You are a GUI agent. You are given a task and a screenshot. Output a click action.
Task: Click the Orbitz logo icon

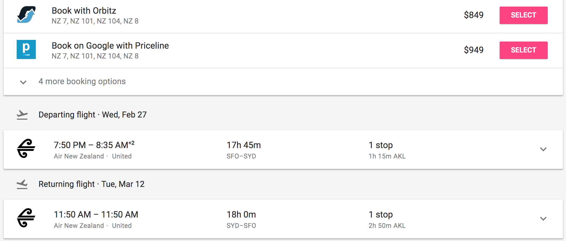pyautogui.click(x=26, y=15)
